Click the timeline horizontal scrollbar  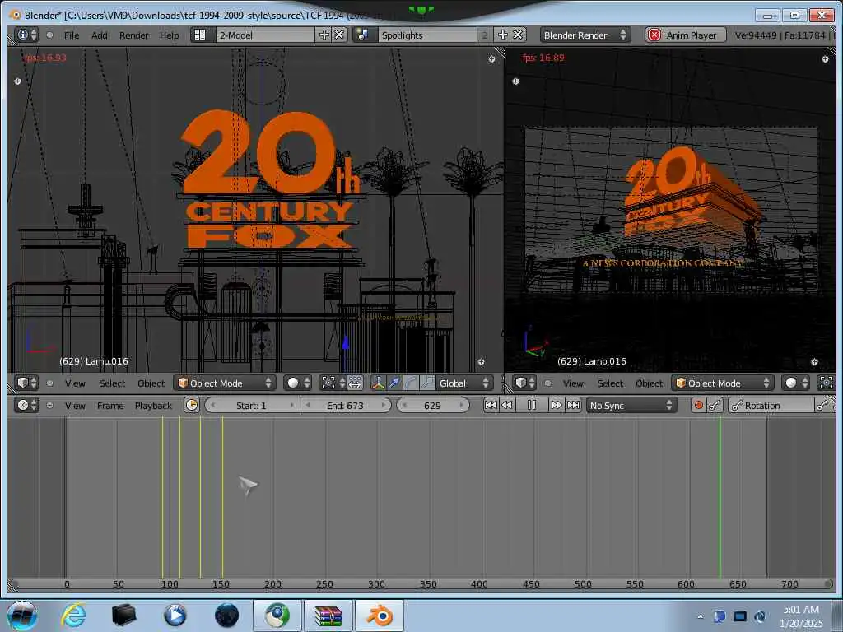pyautogui.click(x=421, y=584)
